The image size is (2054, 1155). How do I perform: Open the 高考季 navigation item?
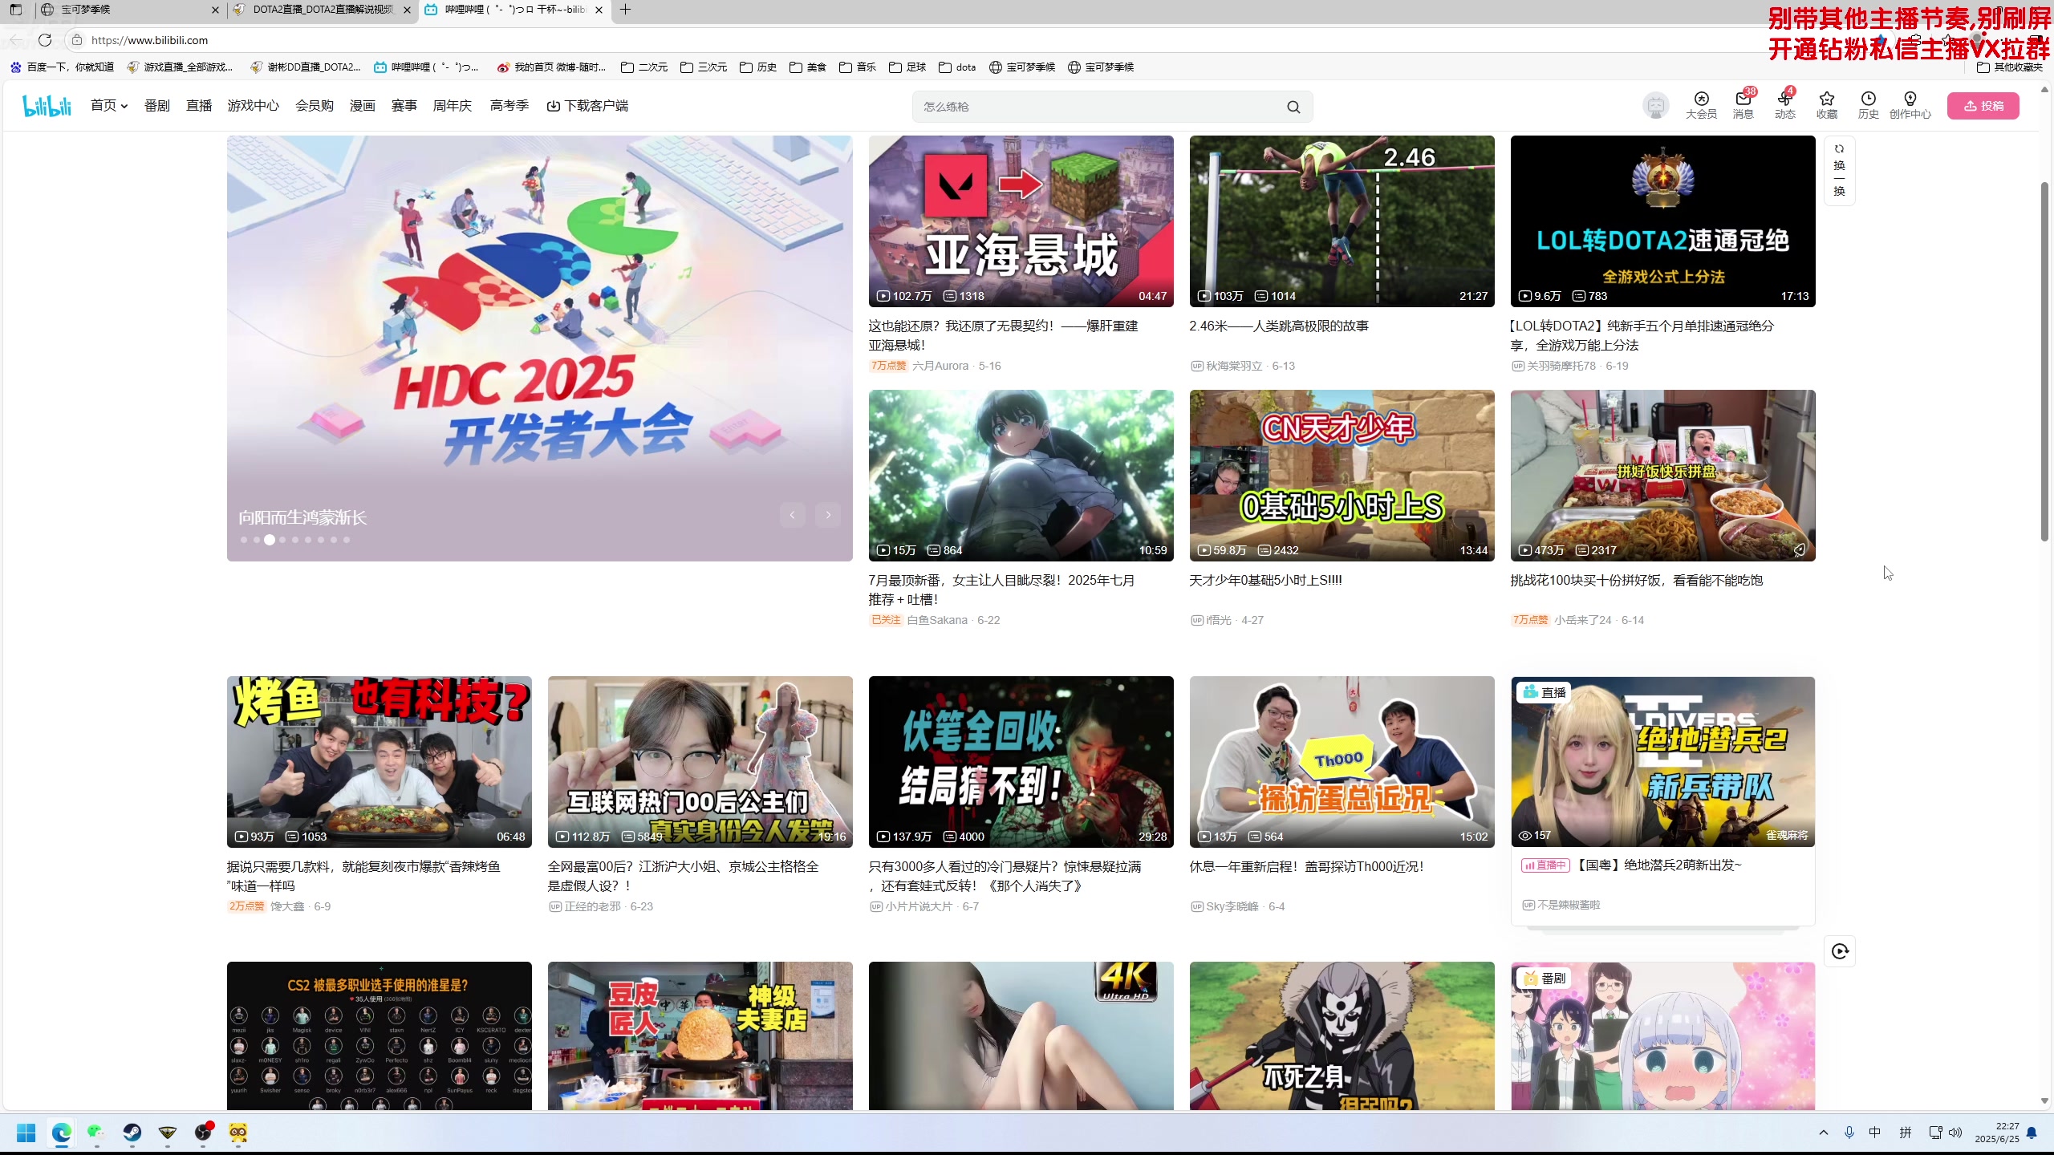(509, 106)
